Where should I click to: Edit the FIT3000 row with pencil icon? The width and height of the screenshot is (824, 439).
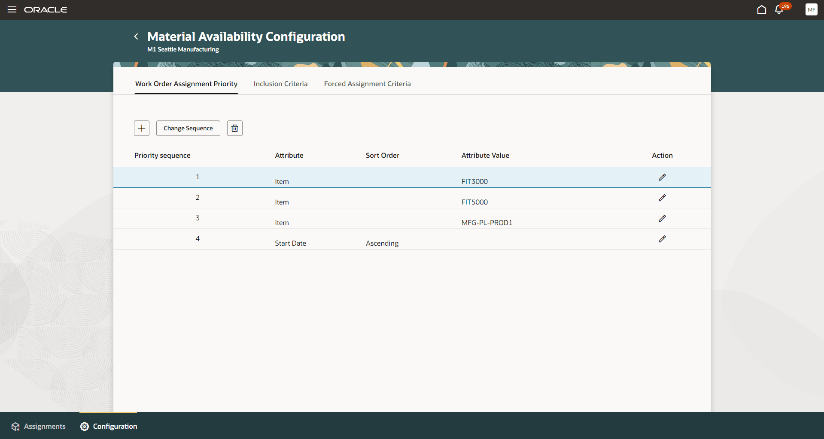662,177
